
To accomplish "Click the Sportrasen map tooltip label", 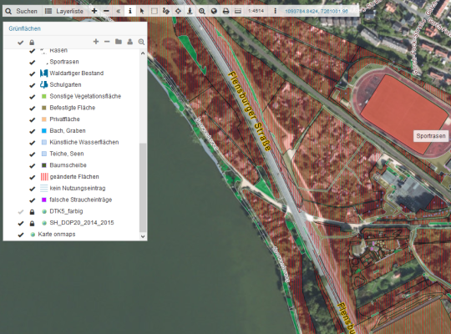I will (431, 136).
